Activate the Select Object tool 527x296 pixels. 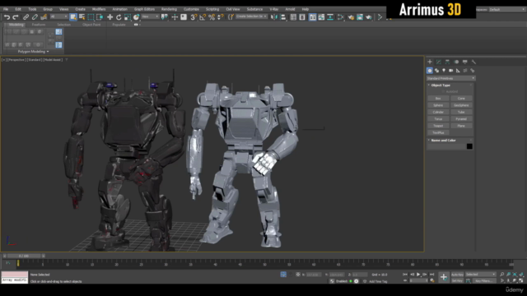pos(73,17)
